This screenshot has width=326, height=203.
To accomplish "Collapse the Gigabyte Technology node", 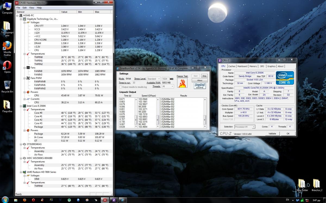I will [x=21, y=19].
